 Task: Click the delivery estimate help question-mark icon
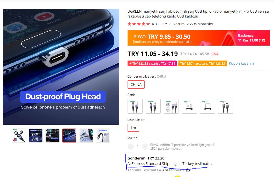[188, 170]
